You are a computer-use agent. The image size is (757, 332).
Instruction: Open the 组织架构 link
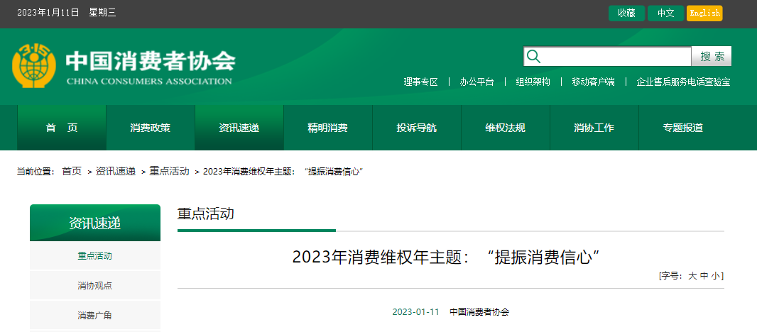point(533,82)
